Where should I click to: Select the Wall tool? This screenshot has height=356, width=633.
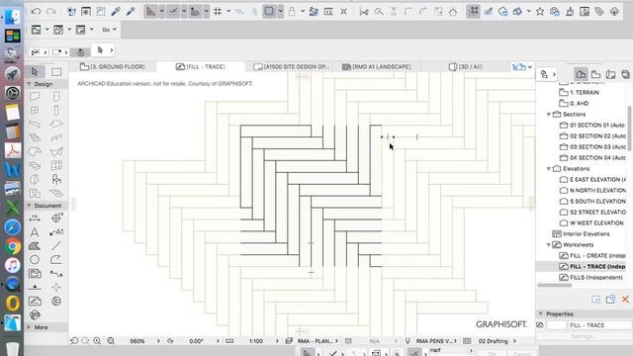(x=35, y=96)
